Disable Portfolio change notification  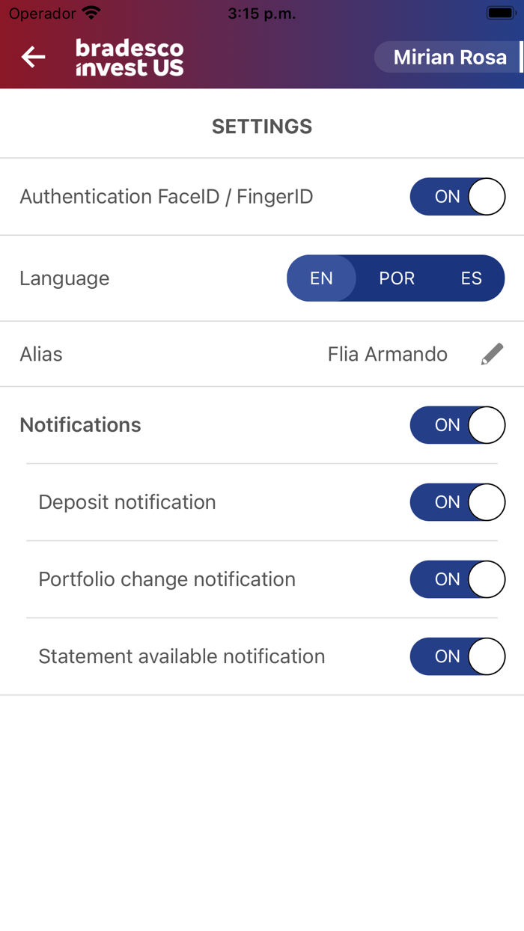point(457,579)
